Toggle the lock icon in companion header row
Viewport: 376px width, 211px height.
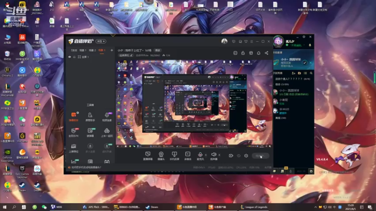(x=243, y=53)
